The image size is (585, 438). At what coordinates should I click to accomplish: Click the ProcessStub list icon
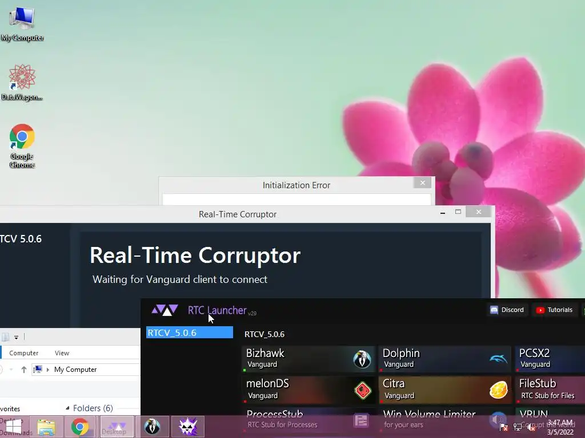pyautogui.click(x=361, y=421)
